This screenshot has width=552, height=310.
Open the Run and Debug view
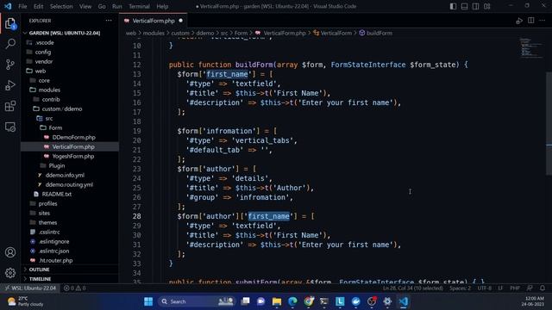(x=10, y=85)
